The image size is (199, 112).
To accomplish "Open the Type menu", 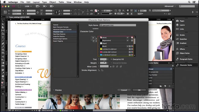I will click(44, 2).
